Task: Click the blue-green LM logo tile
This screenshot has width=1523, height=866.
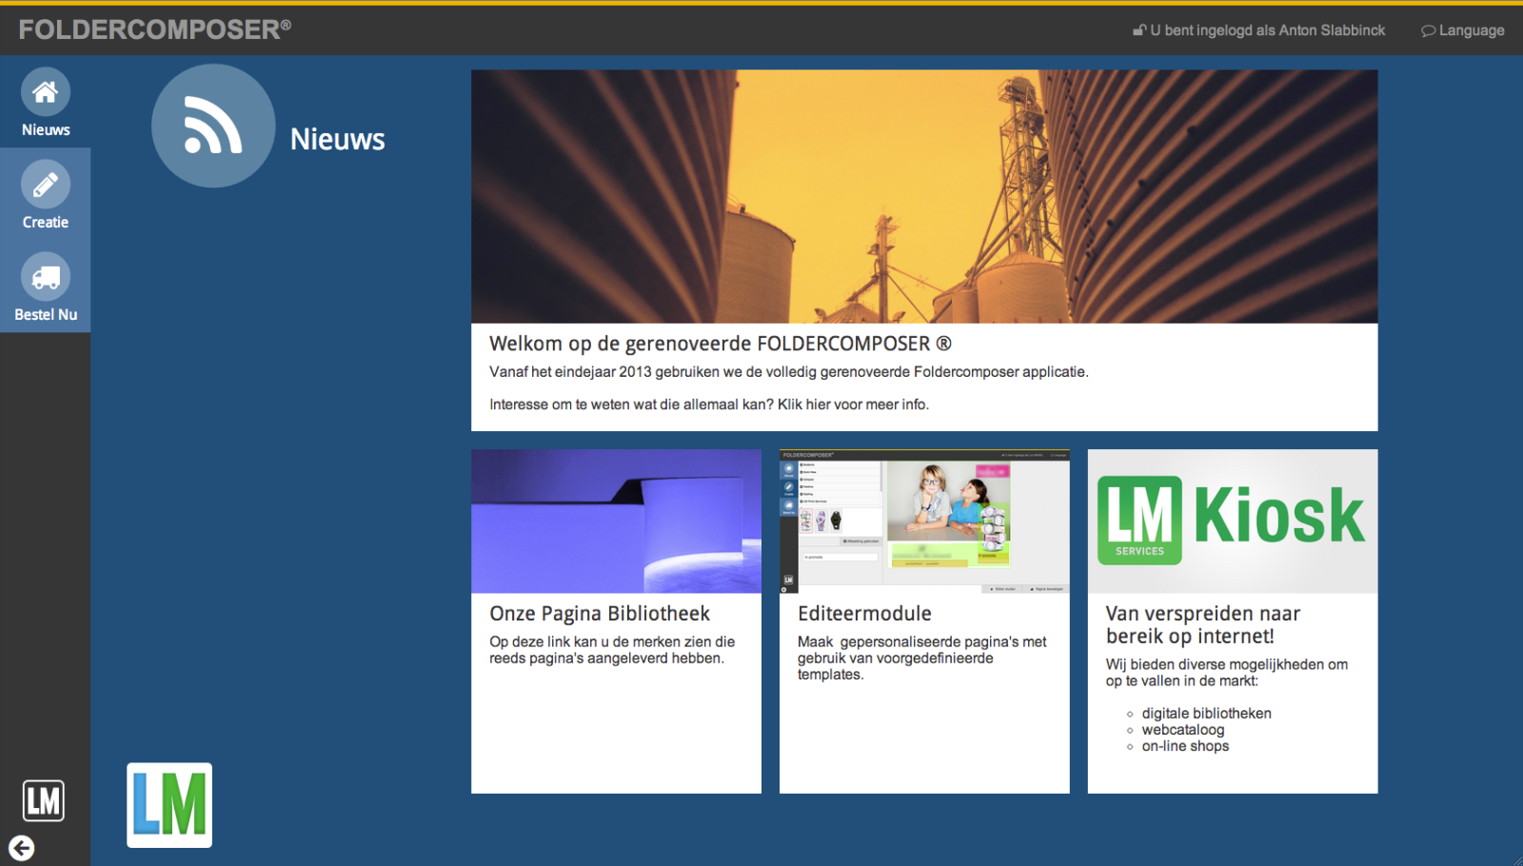Action: click(x=169, y=805)
